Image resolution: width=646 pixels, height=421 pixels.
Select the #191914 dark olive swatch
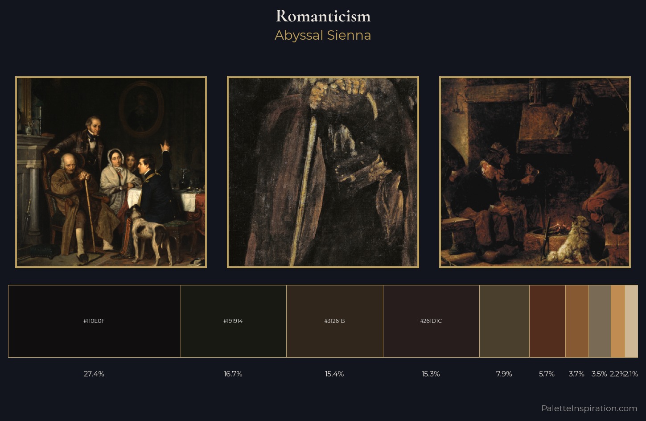[234, 321]
